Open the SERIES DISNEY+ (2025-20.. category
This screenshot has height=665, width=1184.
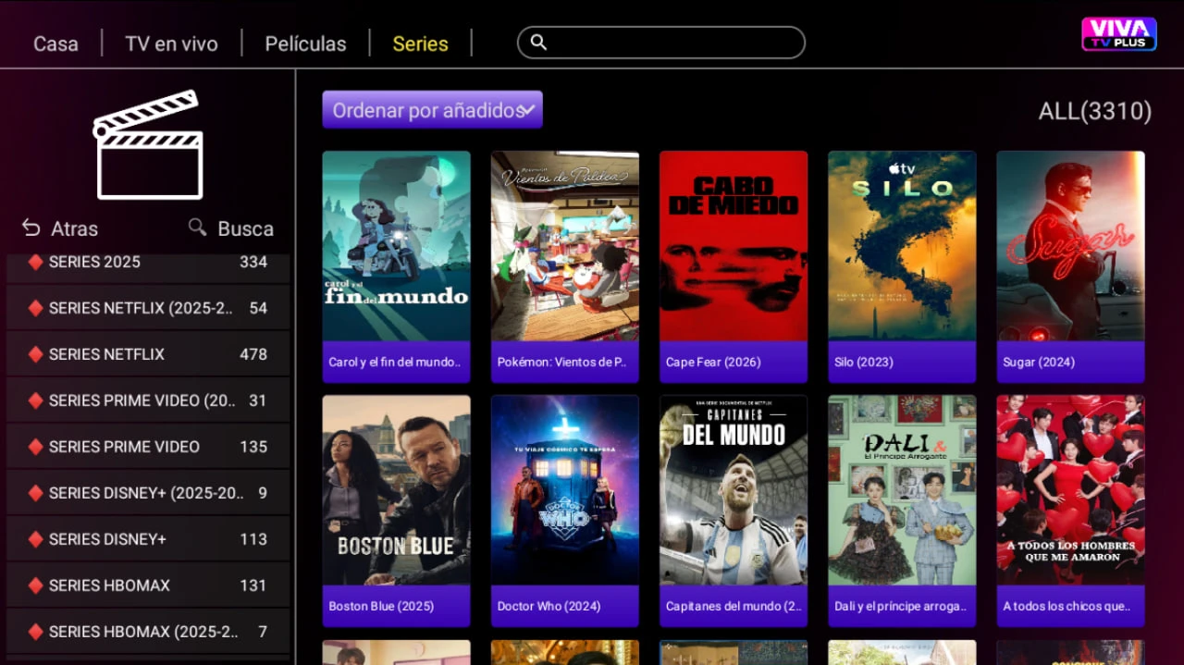pyautogui.click(x=148, y=493)
